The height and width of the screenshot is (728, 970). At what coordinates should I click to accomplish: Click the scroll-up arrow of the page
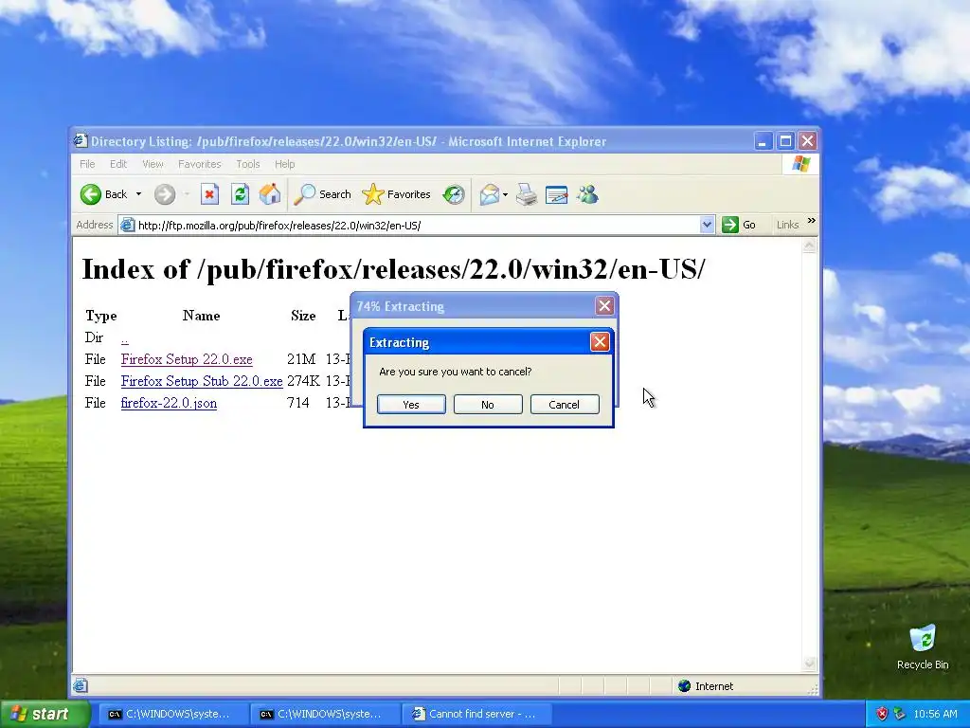coord(809,246)
